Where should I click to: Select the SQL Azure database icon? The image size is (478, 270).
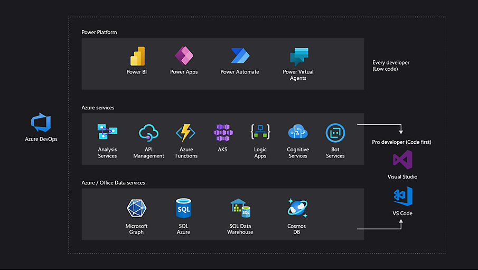(183, 208)
